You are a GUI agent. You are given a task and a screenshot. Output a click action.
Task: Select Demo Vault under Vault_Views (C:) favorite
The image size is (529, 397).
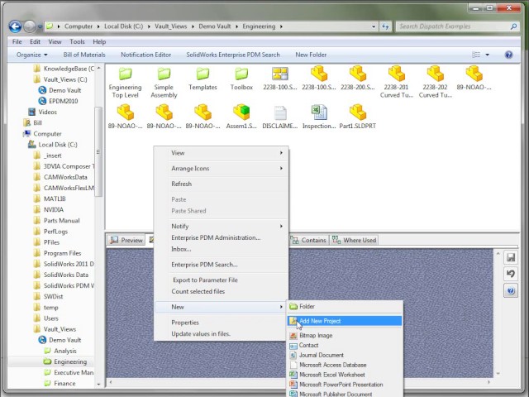click(x=60, y=90)
